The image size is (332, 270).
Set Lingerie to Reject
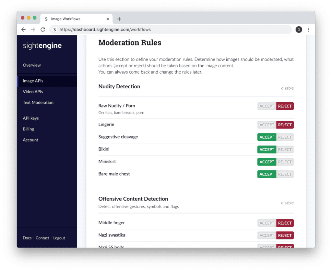coord(285,125)
